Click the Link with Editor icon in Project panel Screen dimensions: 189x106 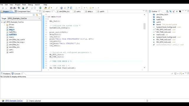pos(37,15)
